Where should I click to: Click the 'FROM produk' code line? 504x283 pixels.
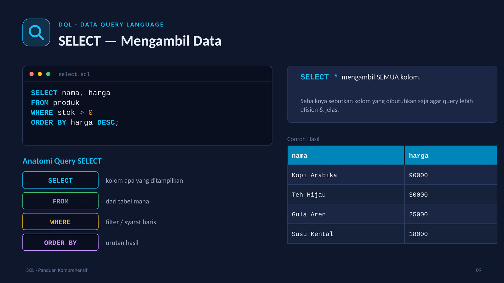pyautogui.click(x=55, y=103)
